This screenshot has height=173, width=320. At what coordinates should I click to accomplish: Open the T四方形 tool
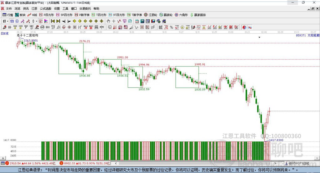[x=99, y=15]
